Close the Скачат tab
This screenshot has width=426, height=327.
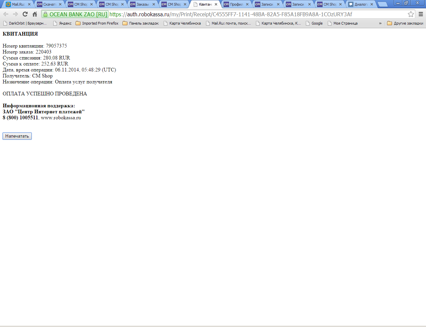pos(60,4)
